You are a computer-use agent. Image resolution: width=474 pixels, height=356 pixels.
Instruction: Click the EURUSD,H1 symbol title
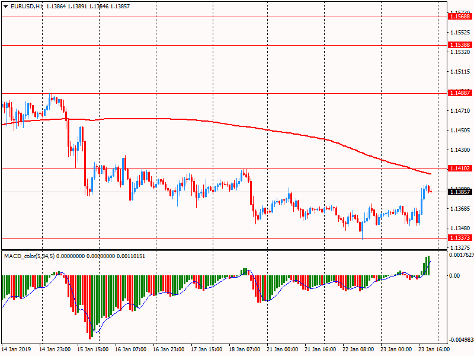[x=27, y=7]
